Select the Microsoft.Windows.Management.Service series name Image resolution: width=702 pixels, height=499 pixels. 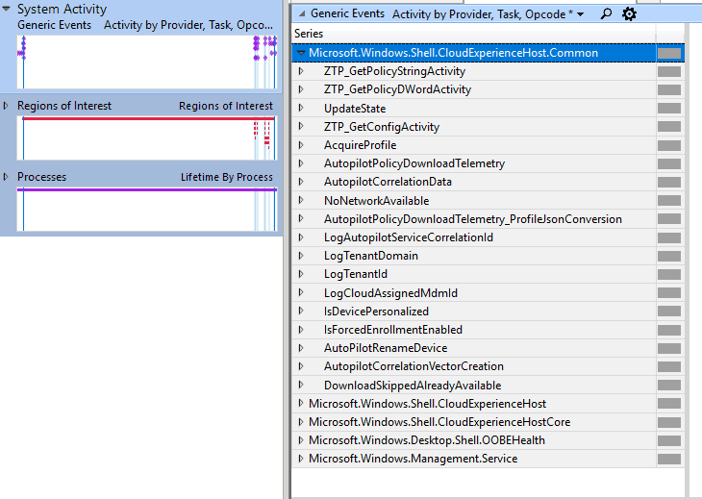tap(413, 459)
